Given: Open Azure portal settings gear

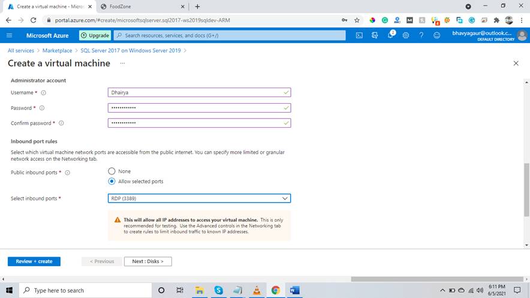Looking at the screenshot, I should (406, 35).
